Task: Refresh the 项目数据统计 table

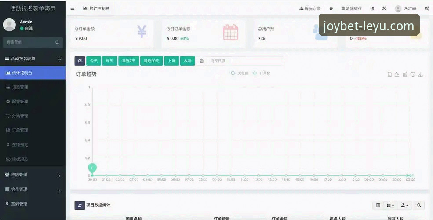Action: (80, 205)
